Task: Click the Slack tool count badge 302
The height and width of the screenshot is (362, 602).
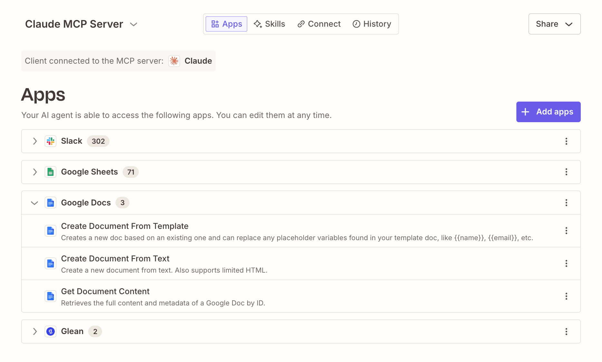Action: click(x=98, y=141)
